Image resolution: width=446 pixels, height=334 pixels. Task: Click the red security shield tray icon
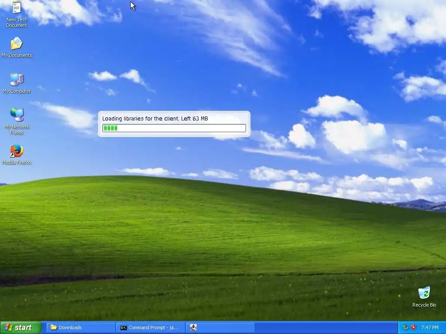(x=414, y=327)
